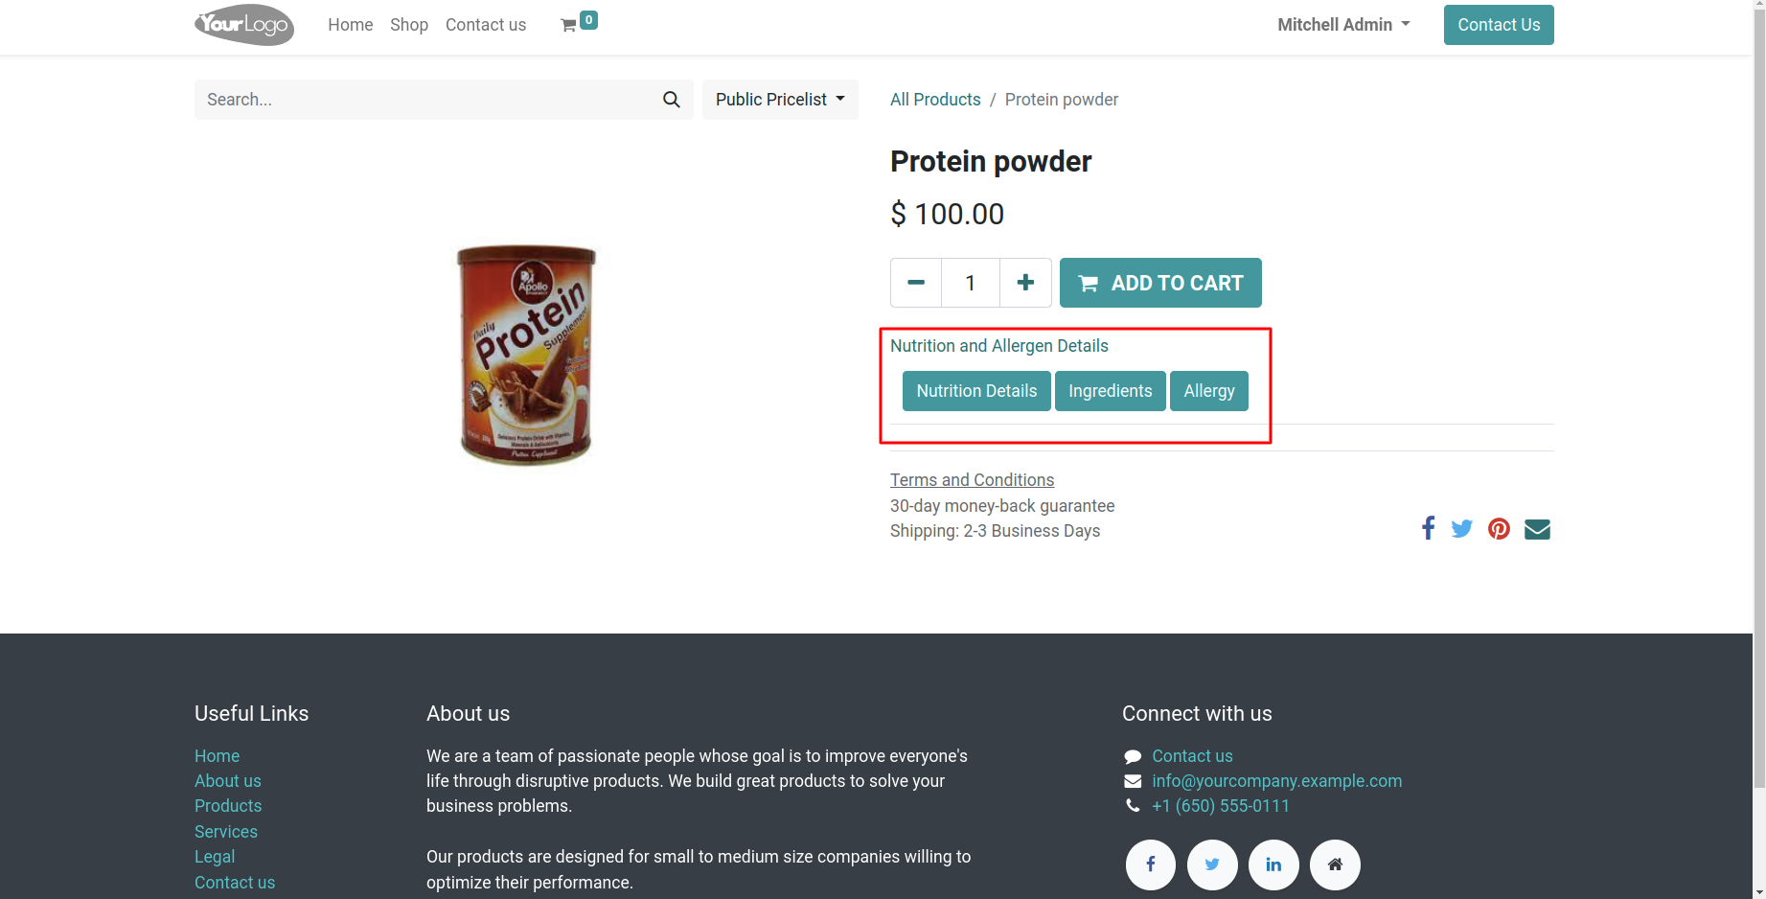Add Protein powder to cart
1766x899 pixels.
tap(1160, 283)
